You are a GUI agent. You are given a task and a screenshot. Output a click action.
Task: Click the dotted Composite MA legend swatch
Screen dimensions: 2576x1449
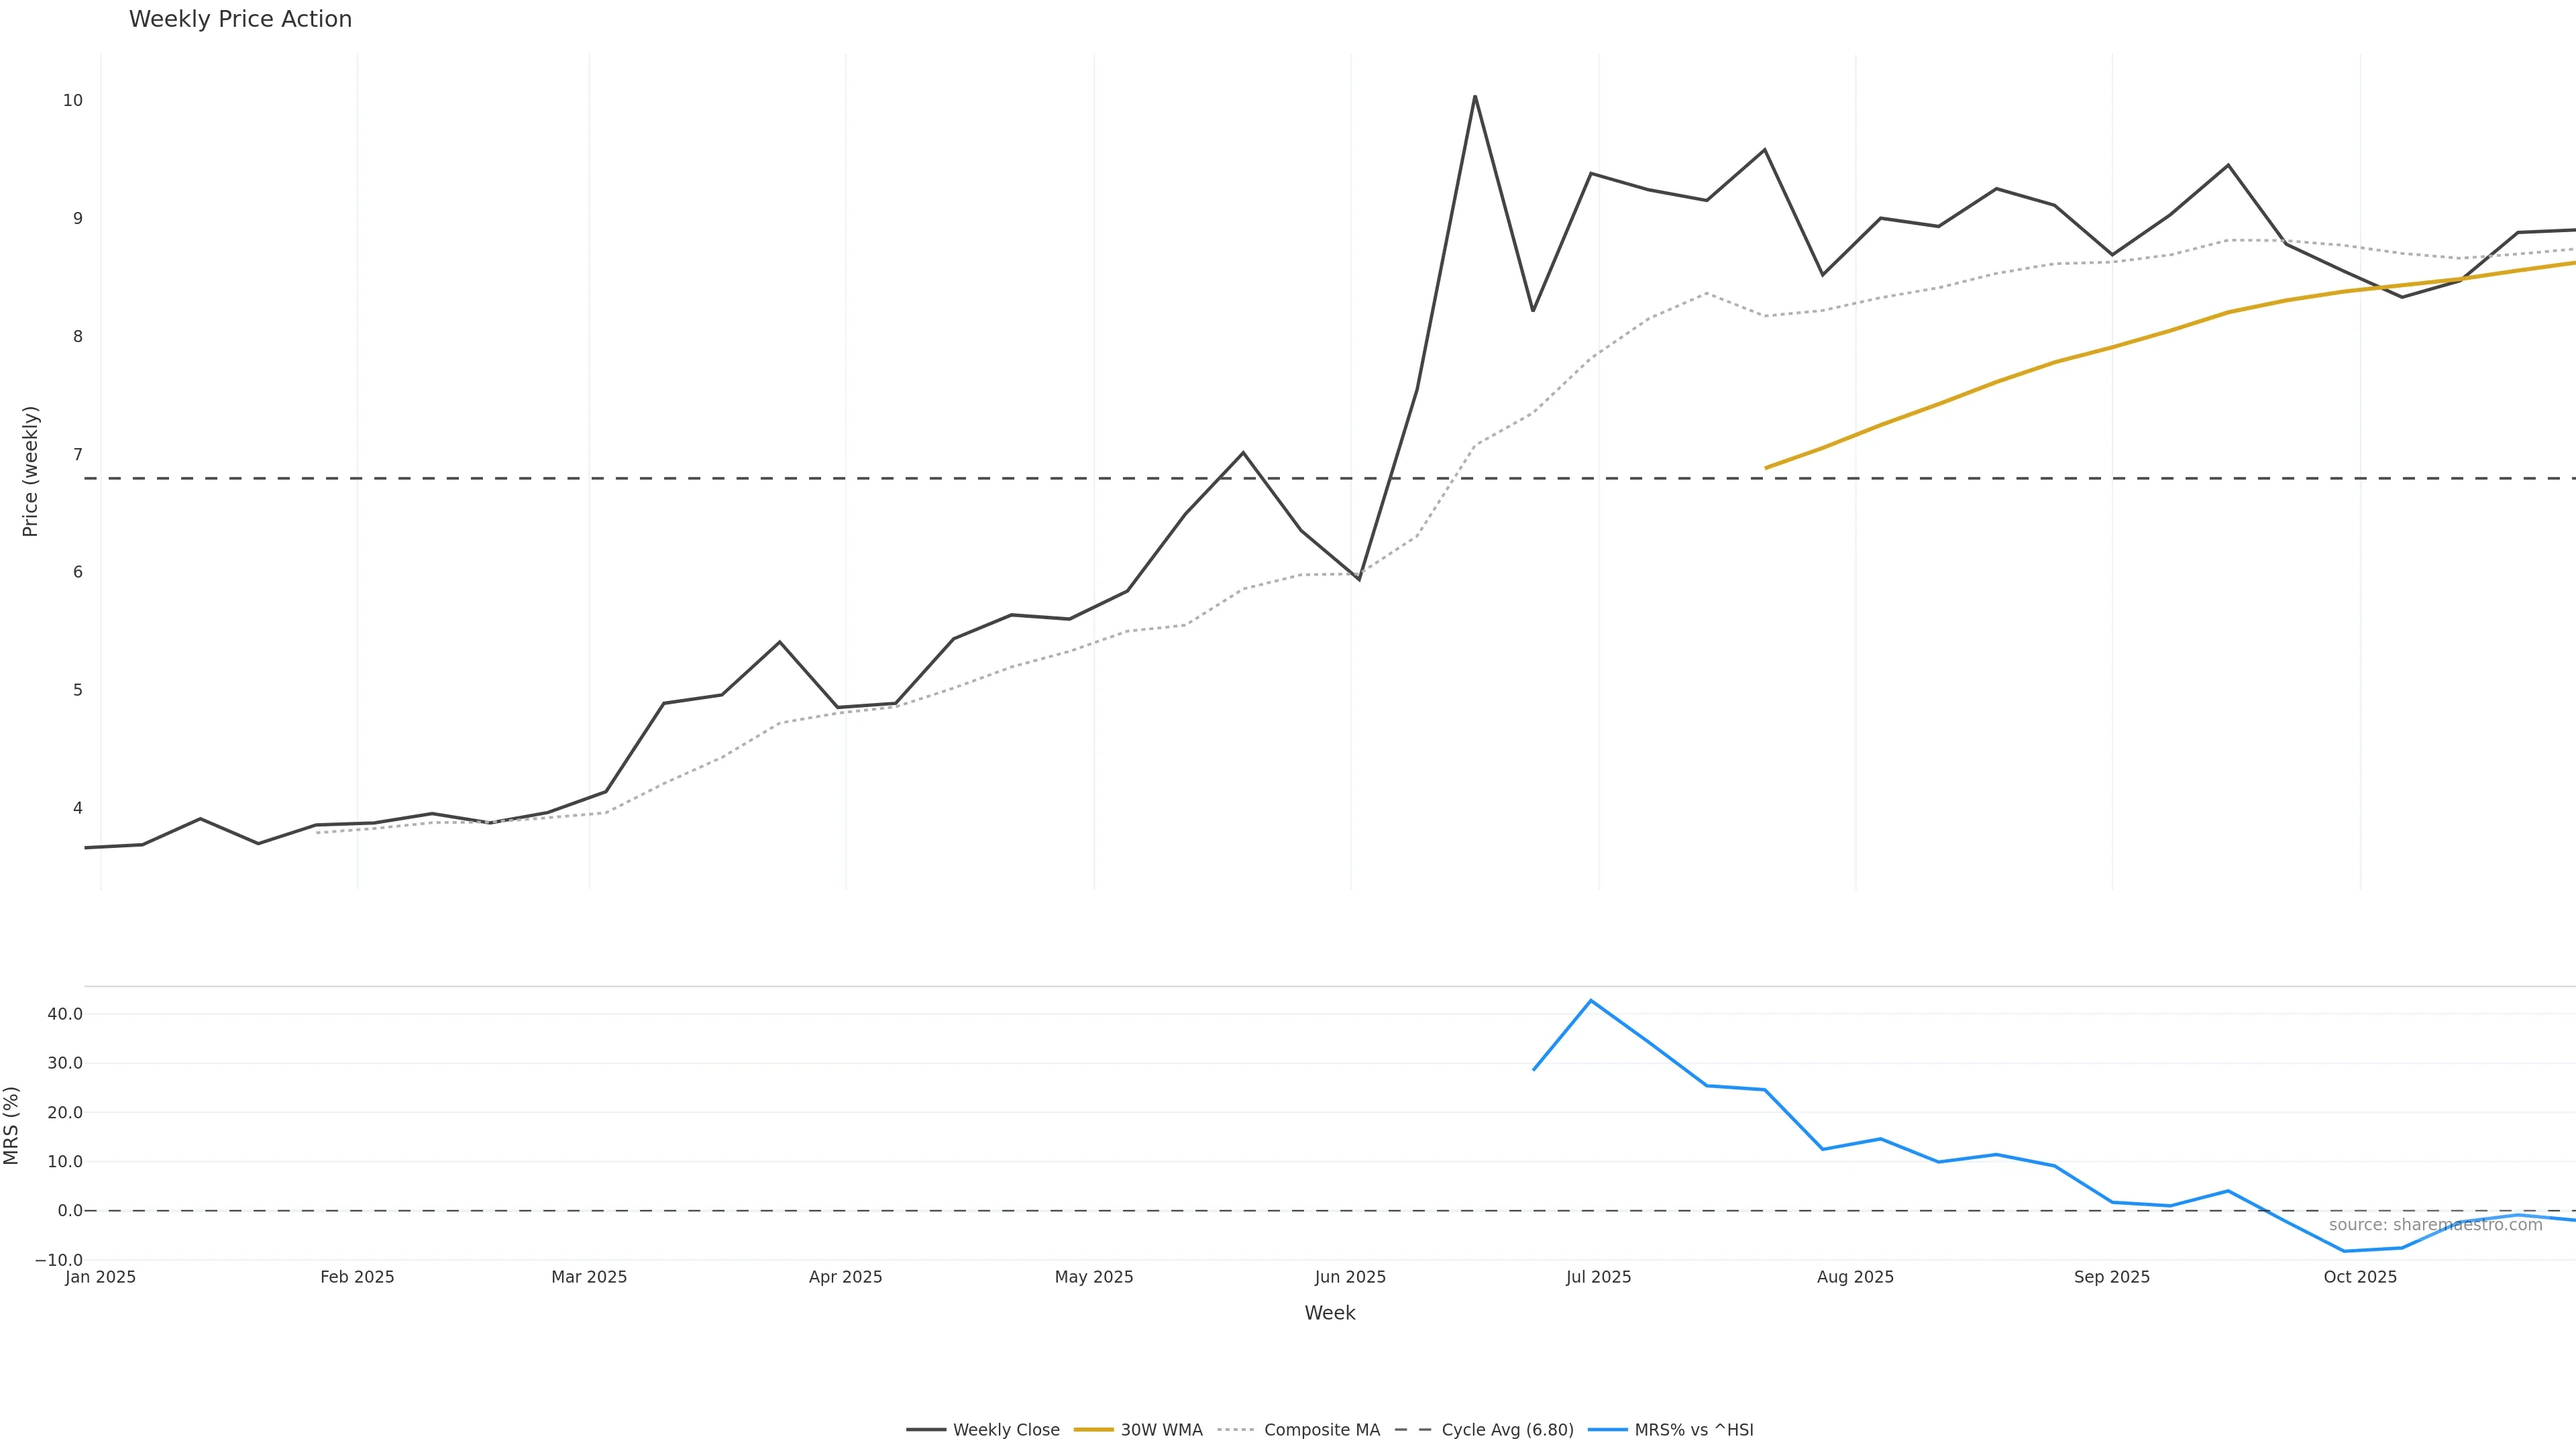1236,1430
